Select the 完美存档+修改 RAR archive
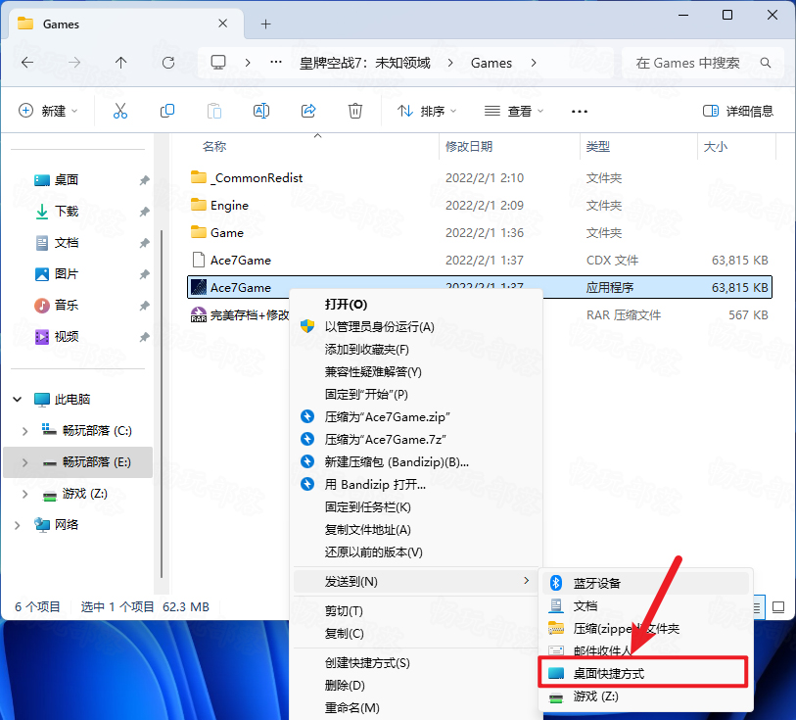This screenshot has height=720, width=796. [239, 314]
